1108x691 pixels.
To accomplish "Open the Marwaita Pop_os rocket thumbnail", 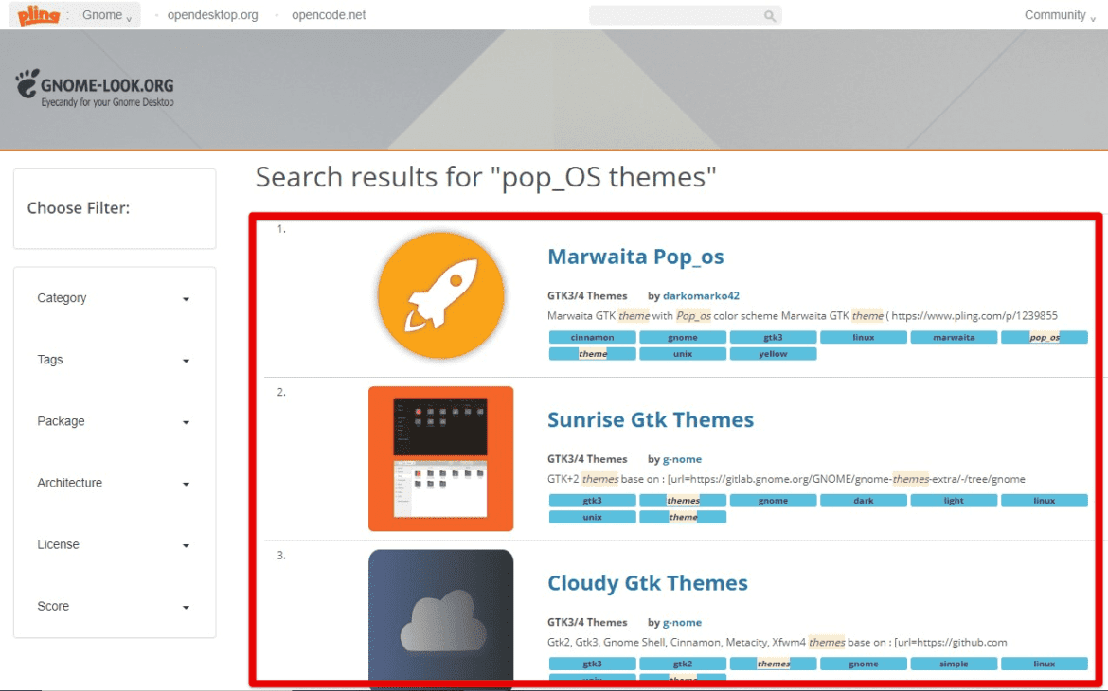I will tap(441, 294).
